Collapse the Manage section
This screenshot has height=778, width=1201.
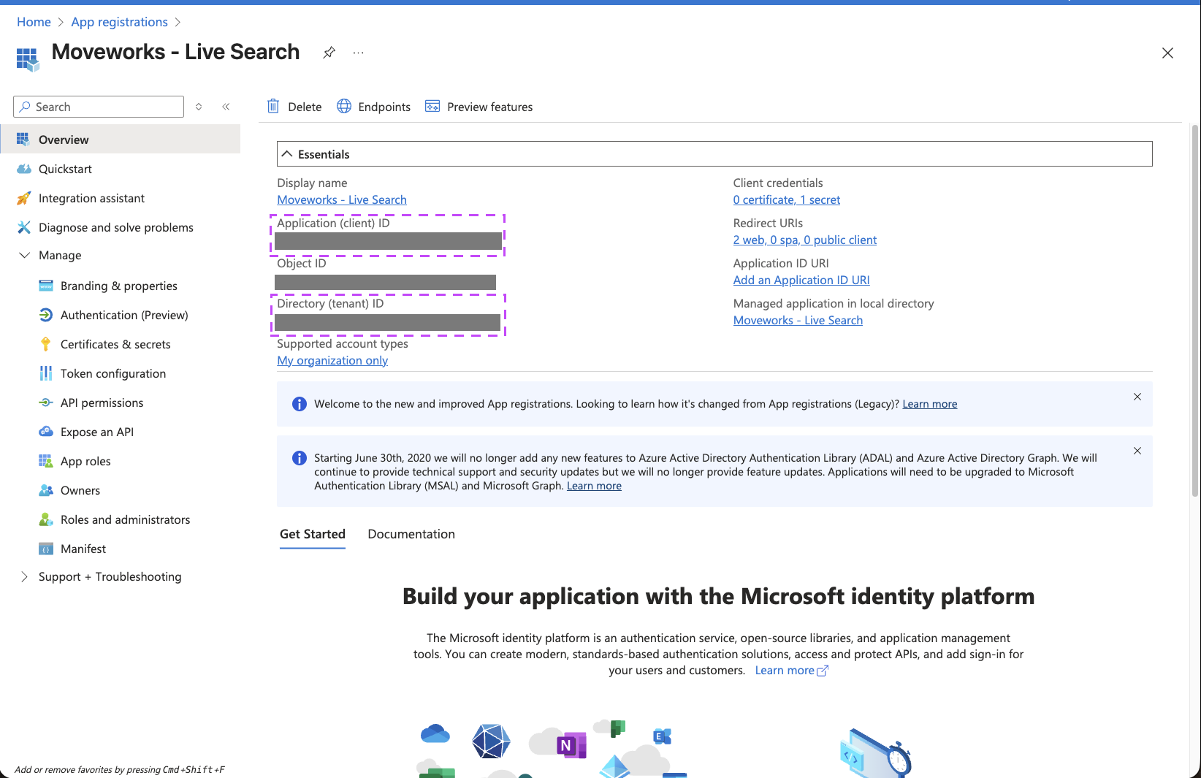24,255
